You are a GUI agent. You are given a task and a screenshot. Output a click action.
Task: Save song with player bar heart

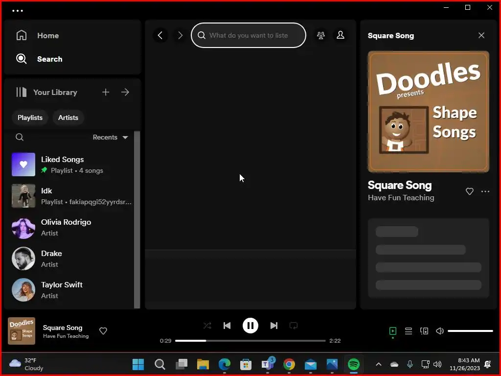click(x=103, y=331)
